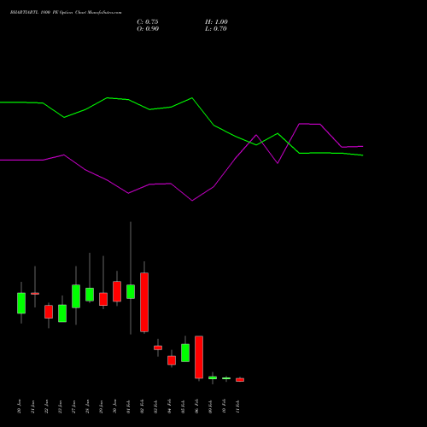Click the green candlestick above 28 Jan
This screenshot has height=427, width=427.
tap(90, 295)
